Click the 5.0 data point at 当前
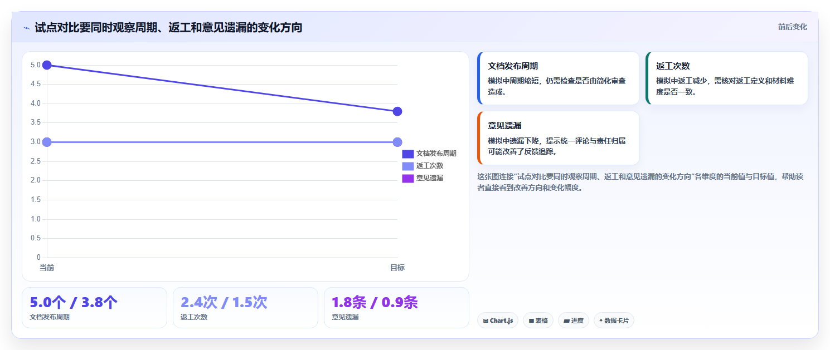The image size is (830, 350). [47, 65]
